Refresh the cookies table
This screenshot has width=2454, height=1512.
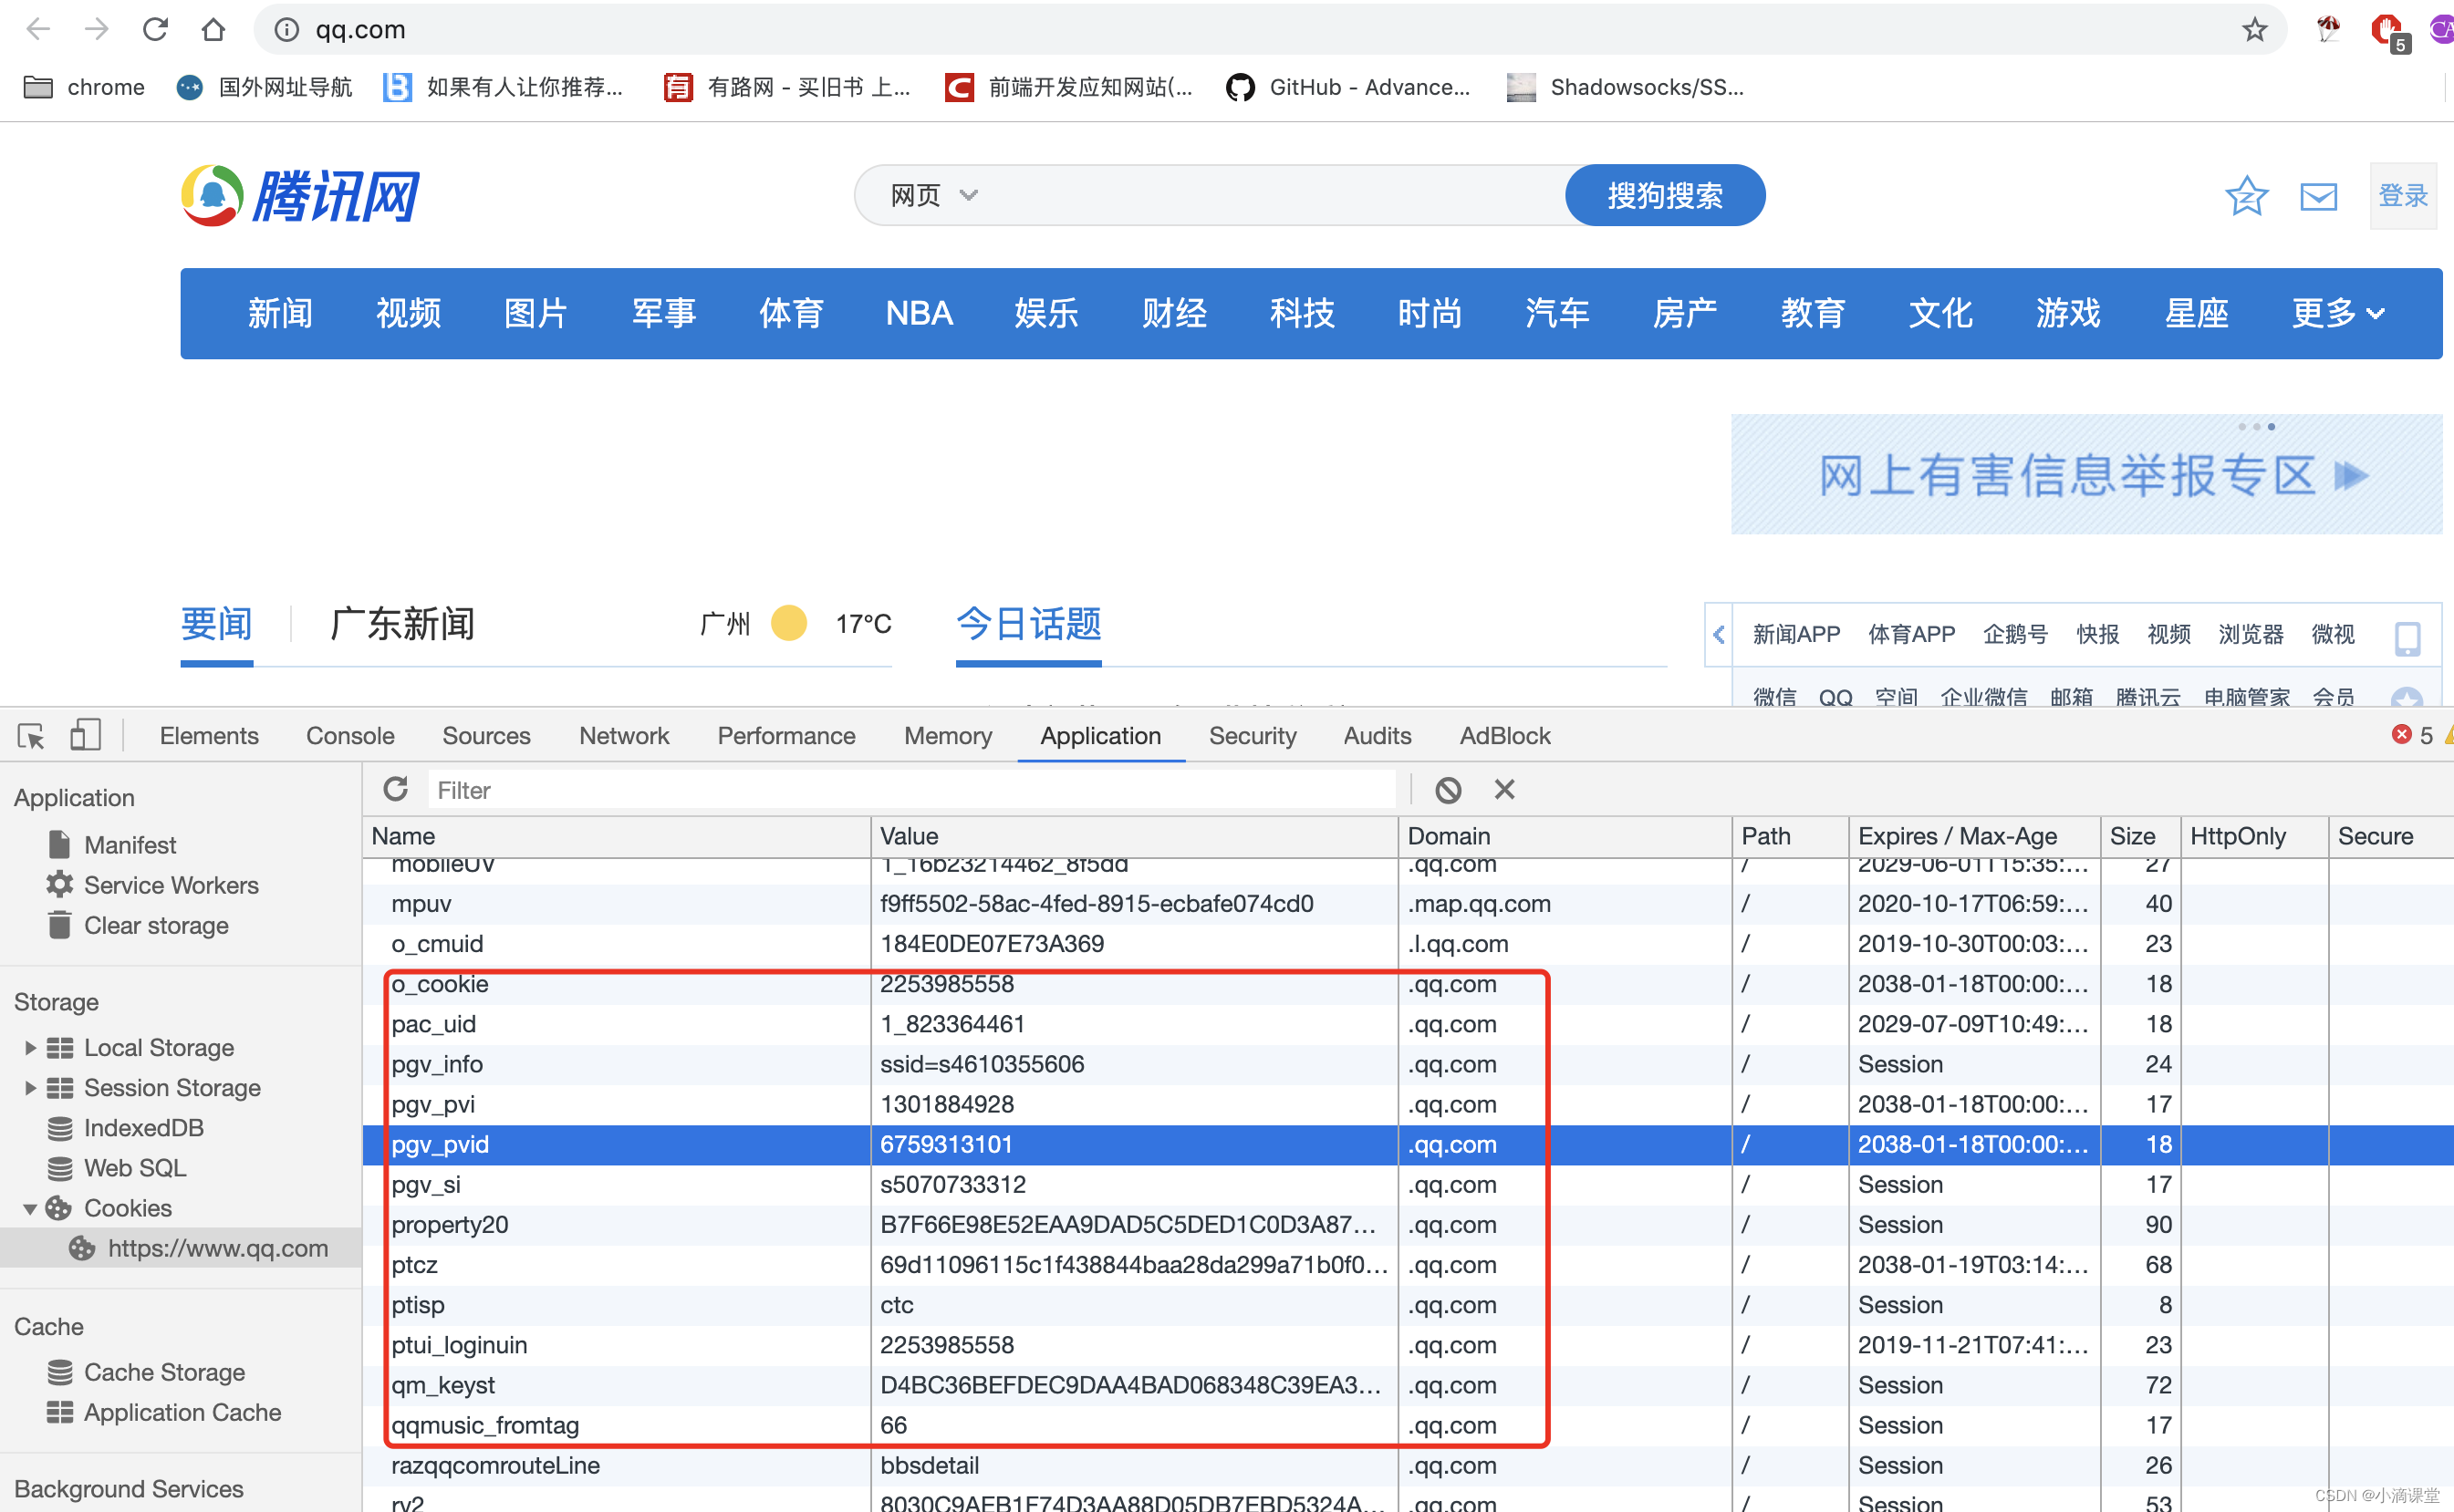coord(396,789)
